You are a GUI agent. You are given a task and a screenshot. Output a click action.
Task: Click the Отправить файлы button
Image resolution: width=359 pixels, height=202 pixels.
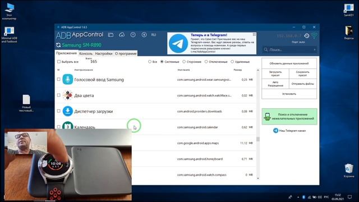click(303, 84)
